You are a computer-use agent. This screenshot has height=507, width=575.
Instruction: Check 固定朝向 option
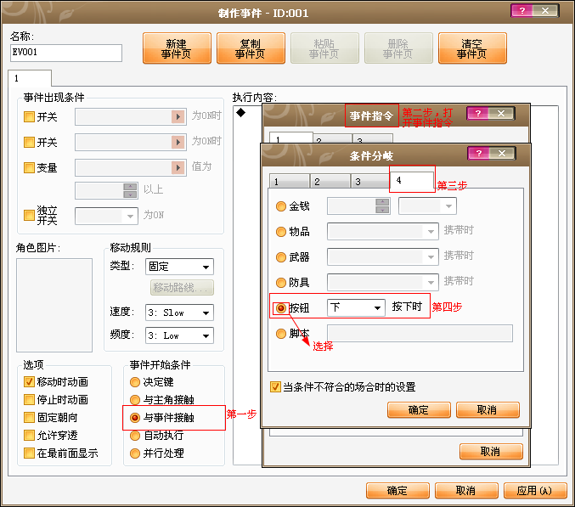29,417
